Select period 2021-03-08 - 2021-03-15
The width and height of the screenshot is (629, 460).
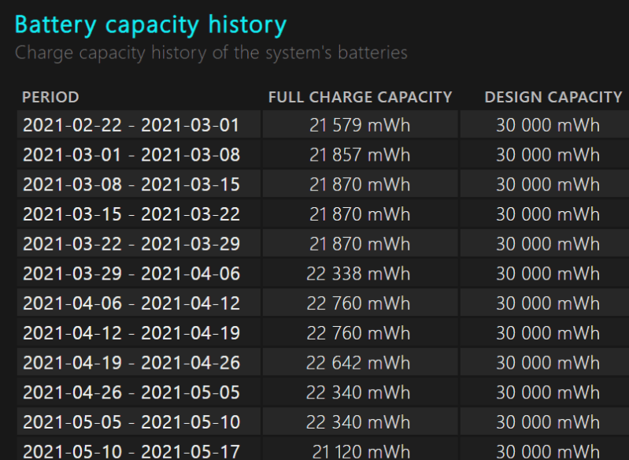[x=131, y=184]
